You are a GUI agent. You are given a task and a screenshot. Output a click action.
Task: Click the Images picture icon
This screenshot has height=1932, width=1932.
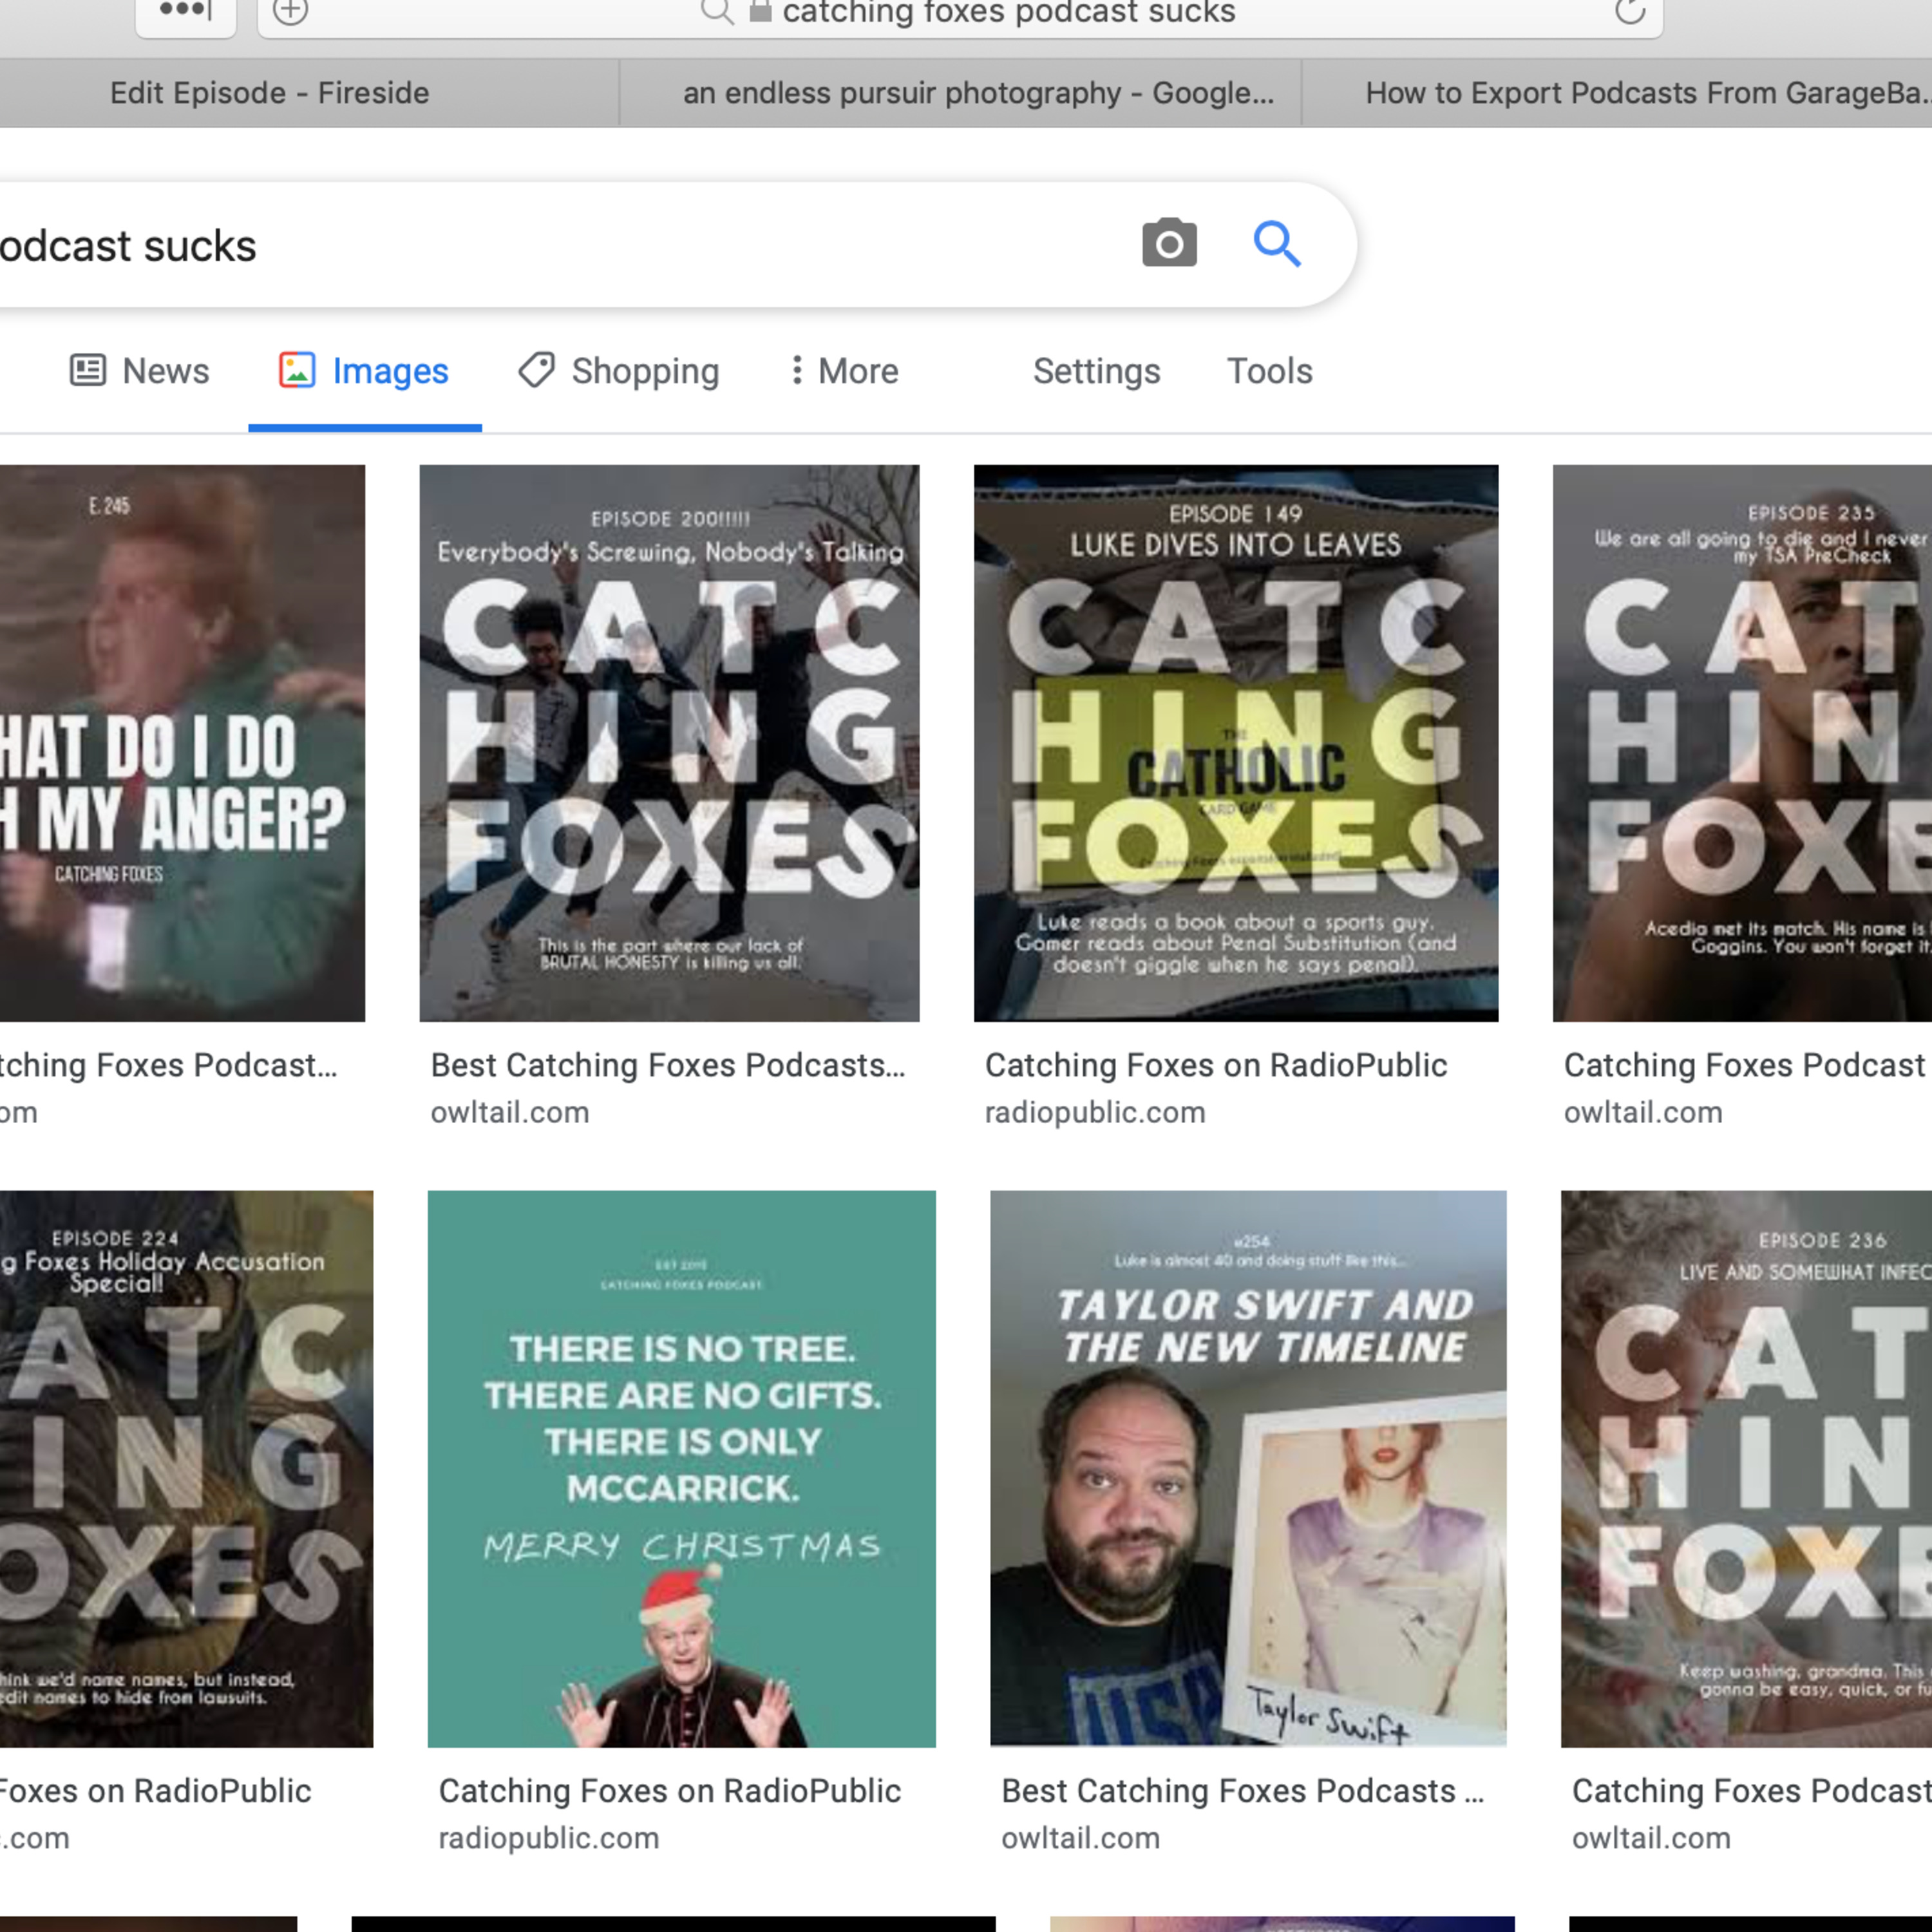tap(297, 370)
